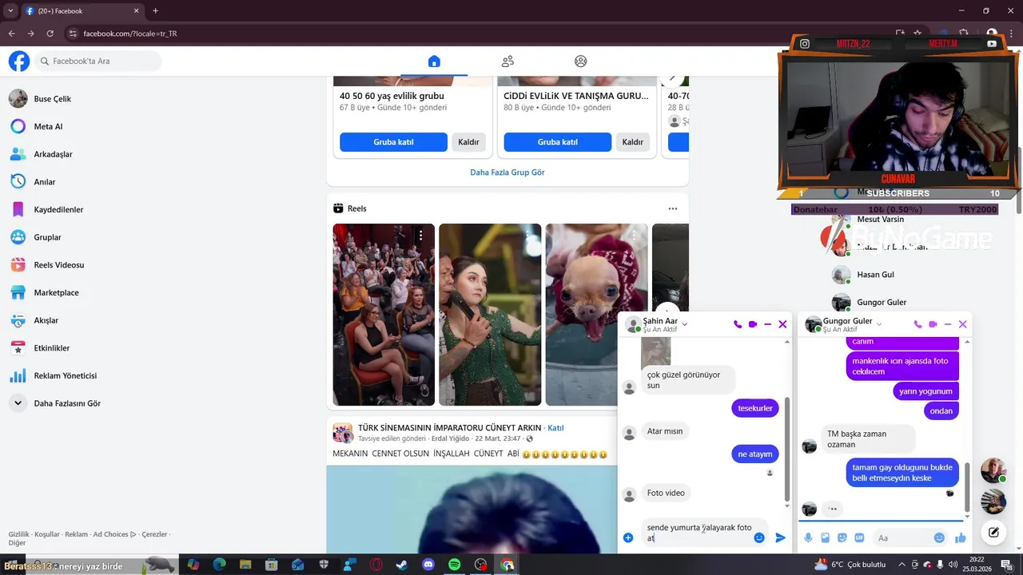This screenshot has height=575, width=1023.
Task: Open the Groups tab in top navigation
Action: [x=581, y=61]
